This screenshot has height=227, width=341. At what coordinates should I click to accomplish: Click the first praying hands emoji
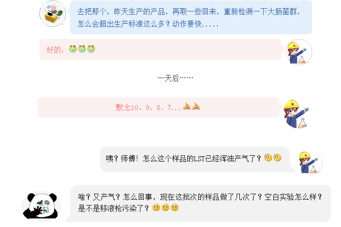tap(187, 106)
